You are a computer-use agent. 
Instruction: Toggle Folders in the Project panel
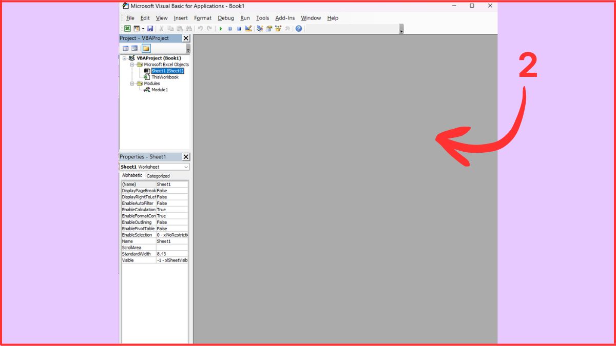pyautogui.click(x=146, y=48)
